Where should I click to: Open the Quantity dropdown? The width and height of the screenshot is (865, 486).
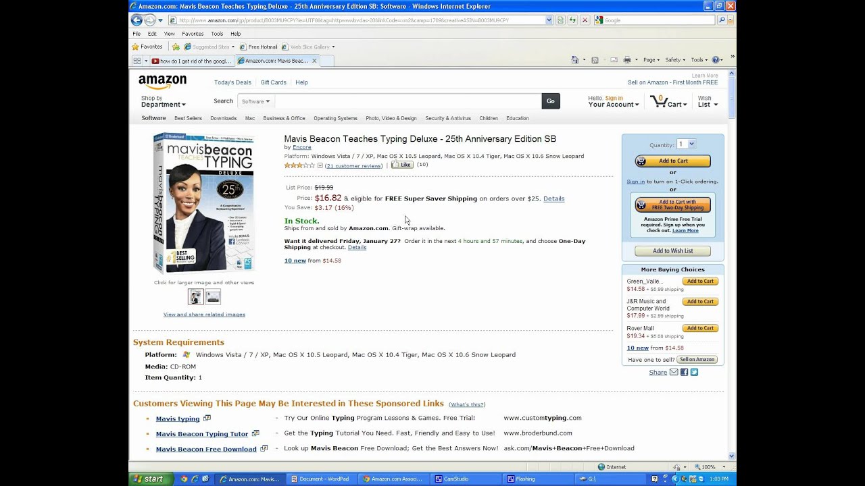coord(686,144)
